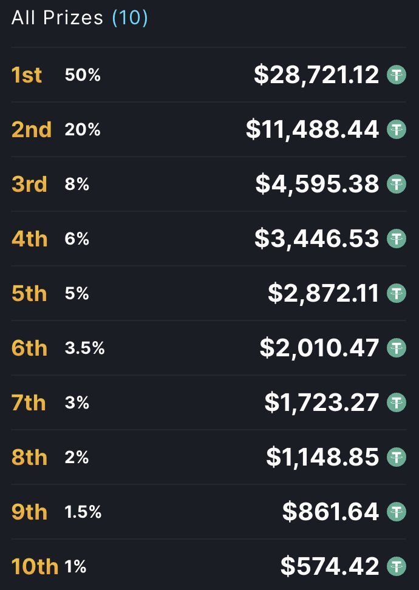
Task: Click the Tether icon beside $28,721.12
Action: click(x=397, y=75)
